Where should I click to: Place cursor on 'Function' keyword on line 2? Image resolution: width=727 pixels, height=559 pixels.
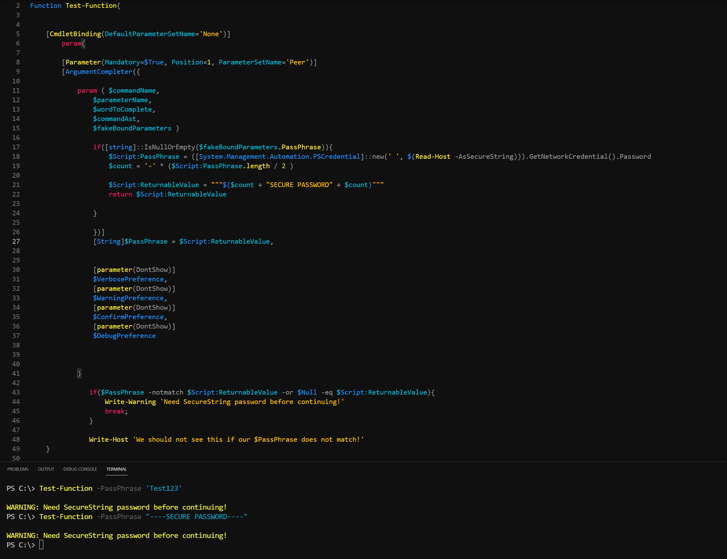(x=46, y=6)
